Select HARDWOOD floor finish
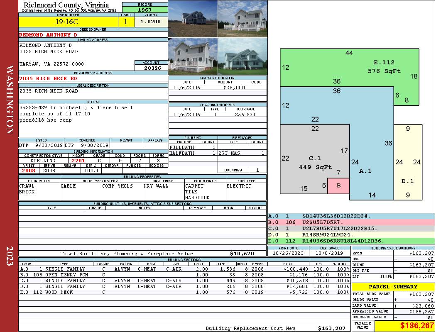Image resolution: width=436 pixels, height=332 pixels. [x=197, y=198]
